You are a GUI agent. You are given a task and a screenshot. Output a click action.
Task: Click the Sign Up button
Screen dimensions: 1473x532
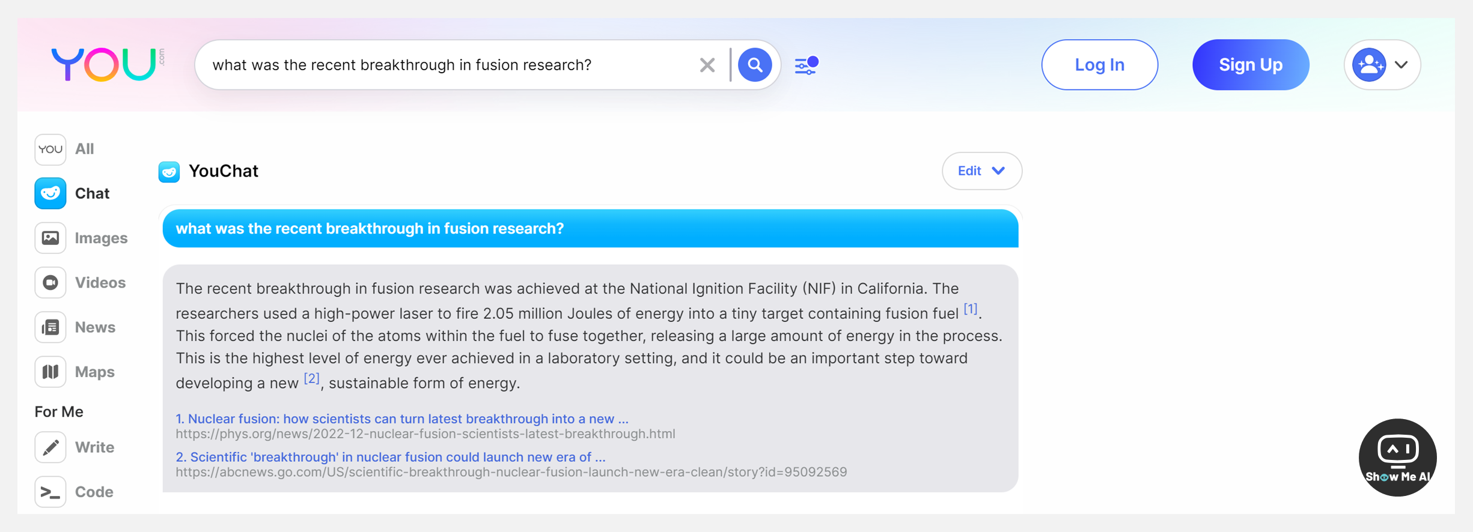pos(1250,65)
